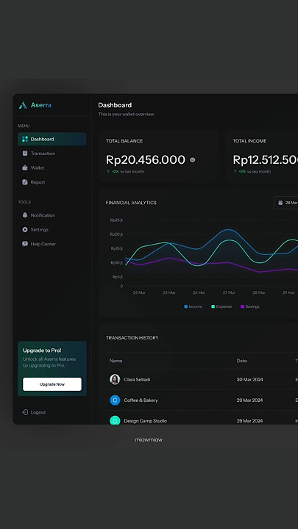The image size is (298, 529).
Task: Click the Name column header
Action: pyautogui.click(x=116, y=361)
